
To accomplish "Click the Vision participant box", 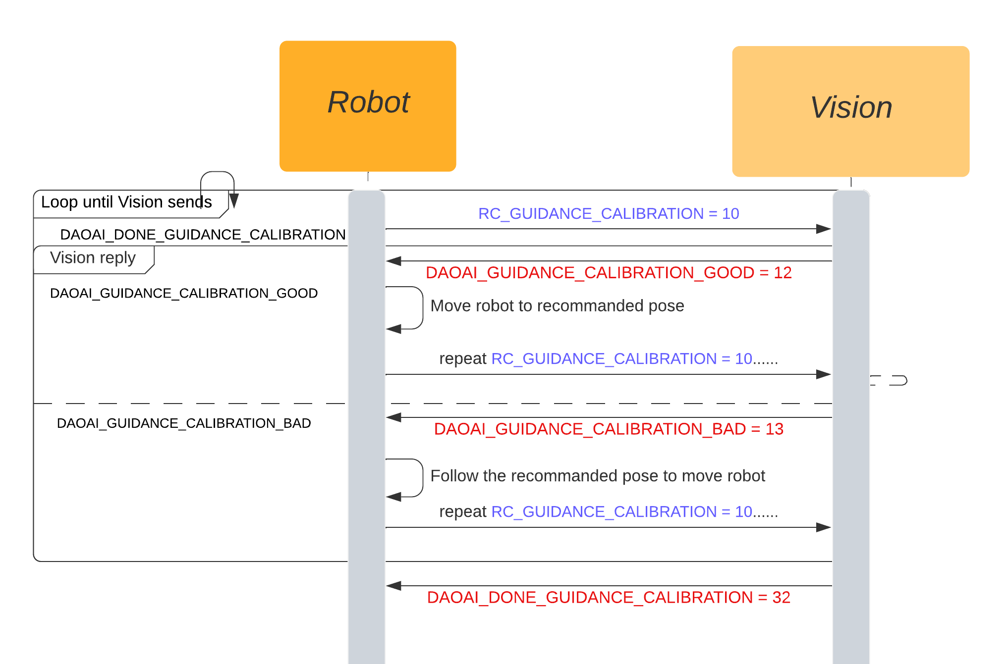I will [851, 111].
